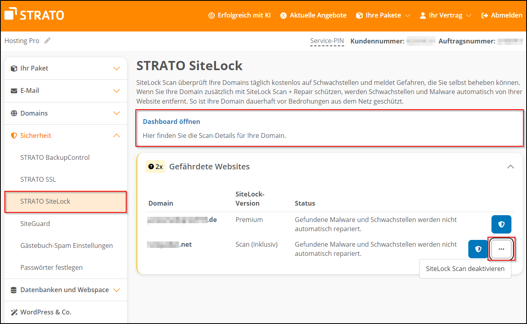527x324 pixels.
Task: Click the pencil icon beside Hosting Pro
Action: coord(47,40)
